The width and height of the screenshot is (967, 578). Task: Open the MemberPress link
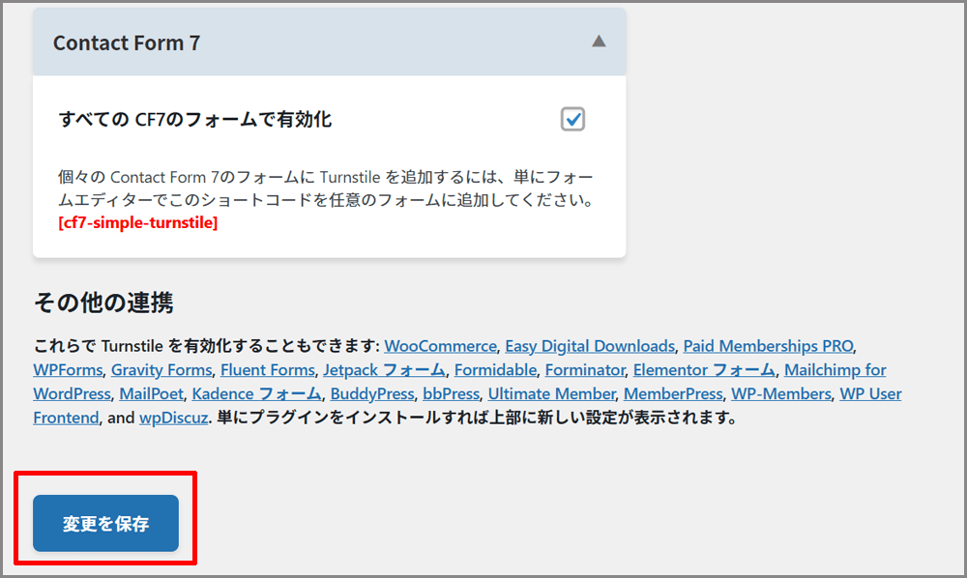[673, 394]
